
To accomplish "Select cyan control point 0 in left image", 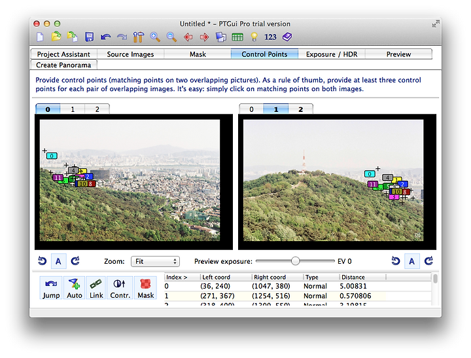I will coord(52,156).
